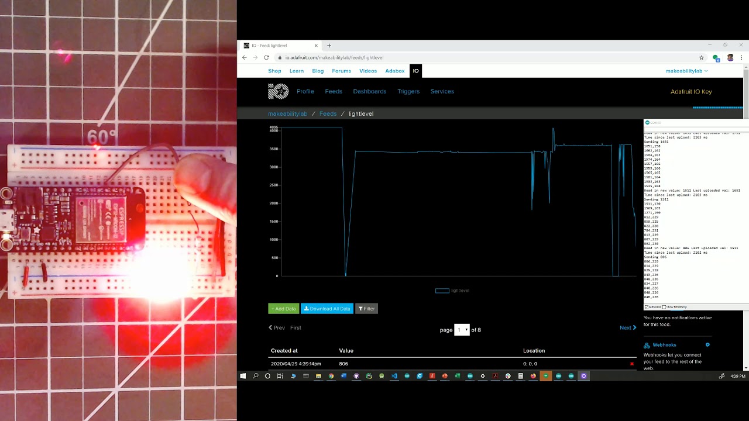Click the green extension icon in Chrome toolbar

click(x=716, y=57)
